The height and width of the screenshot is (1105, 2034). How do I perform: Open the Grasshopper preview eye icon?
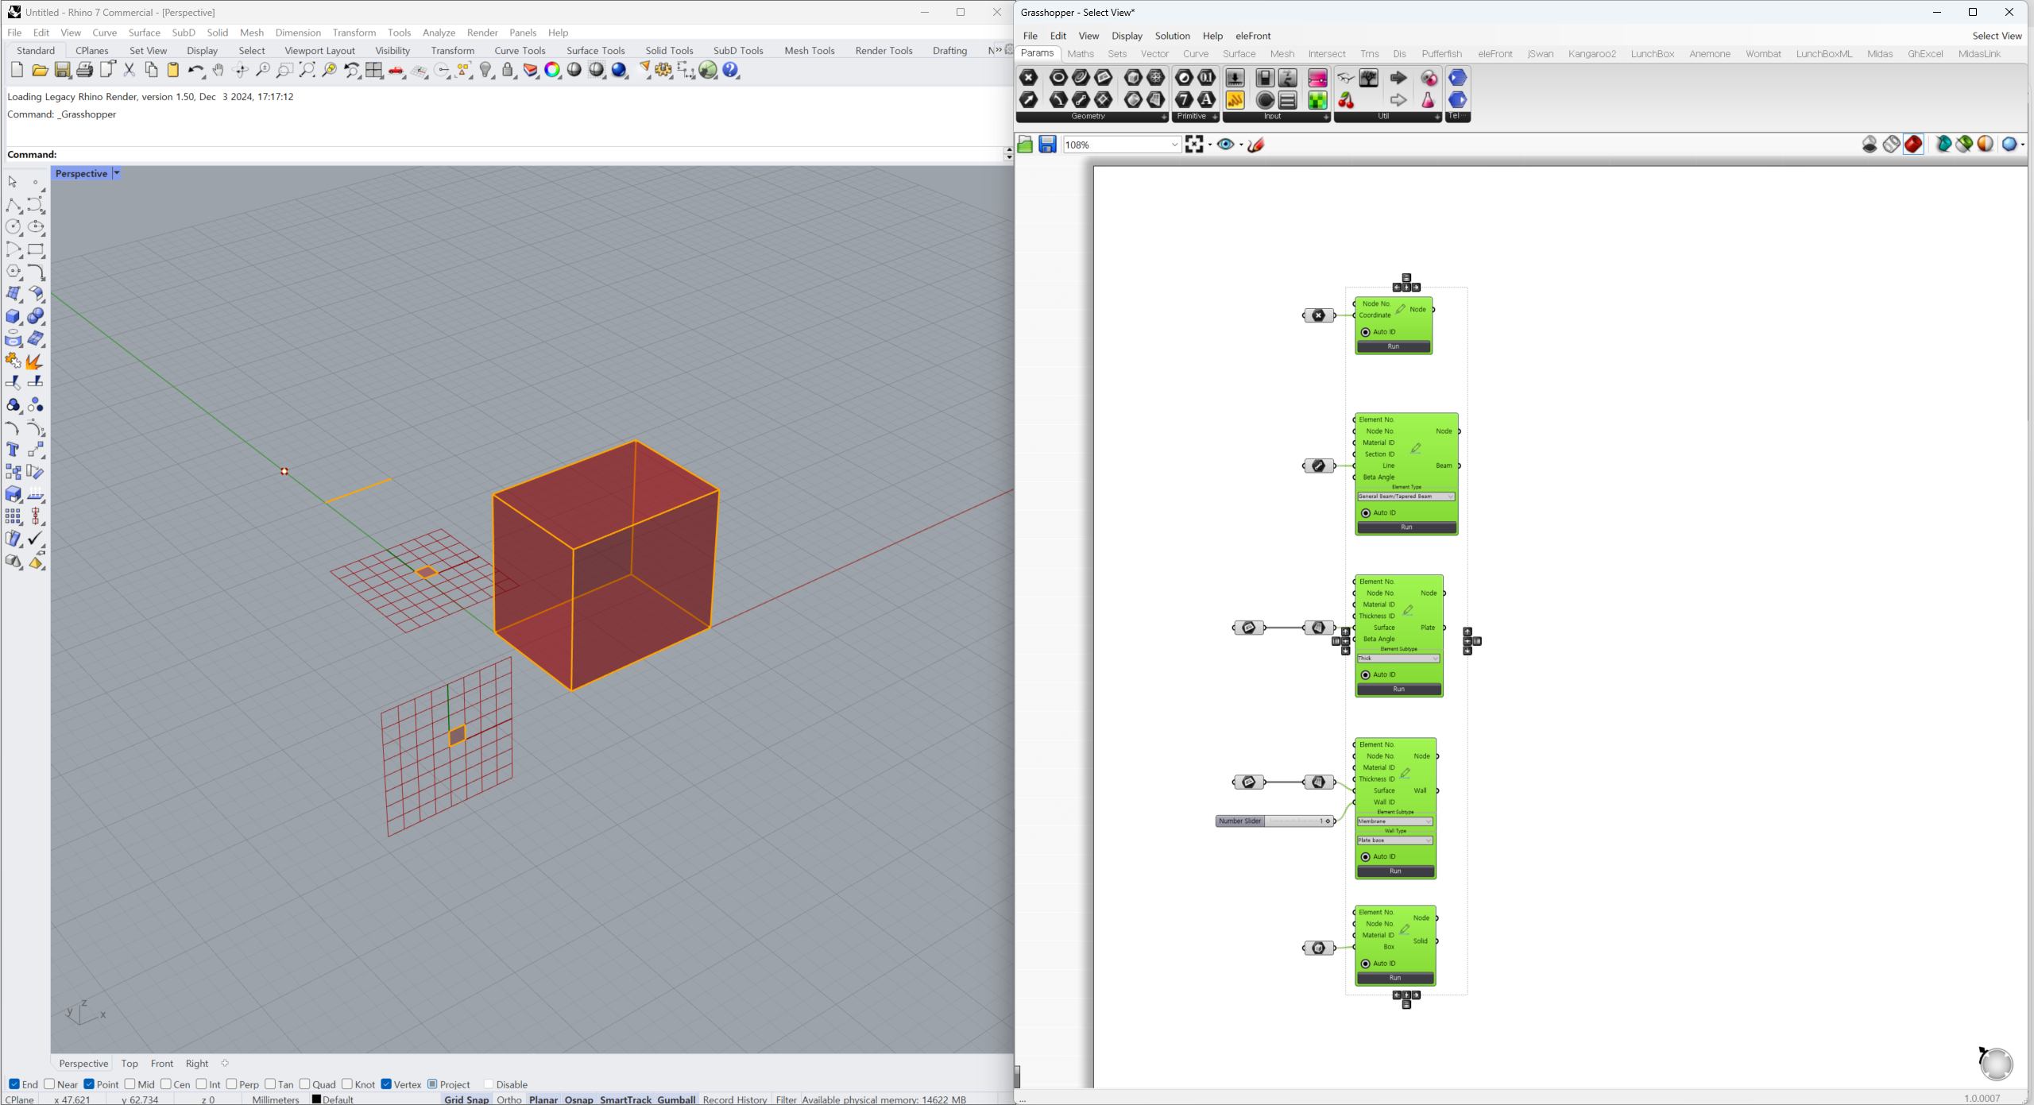(1226, 144)
